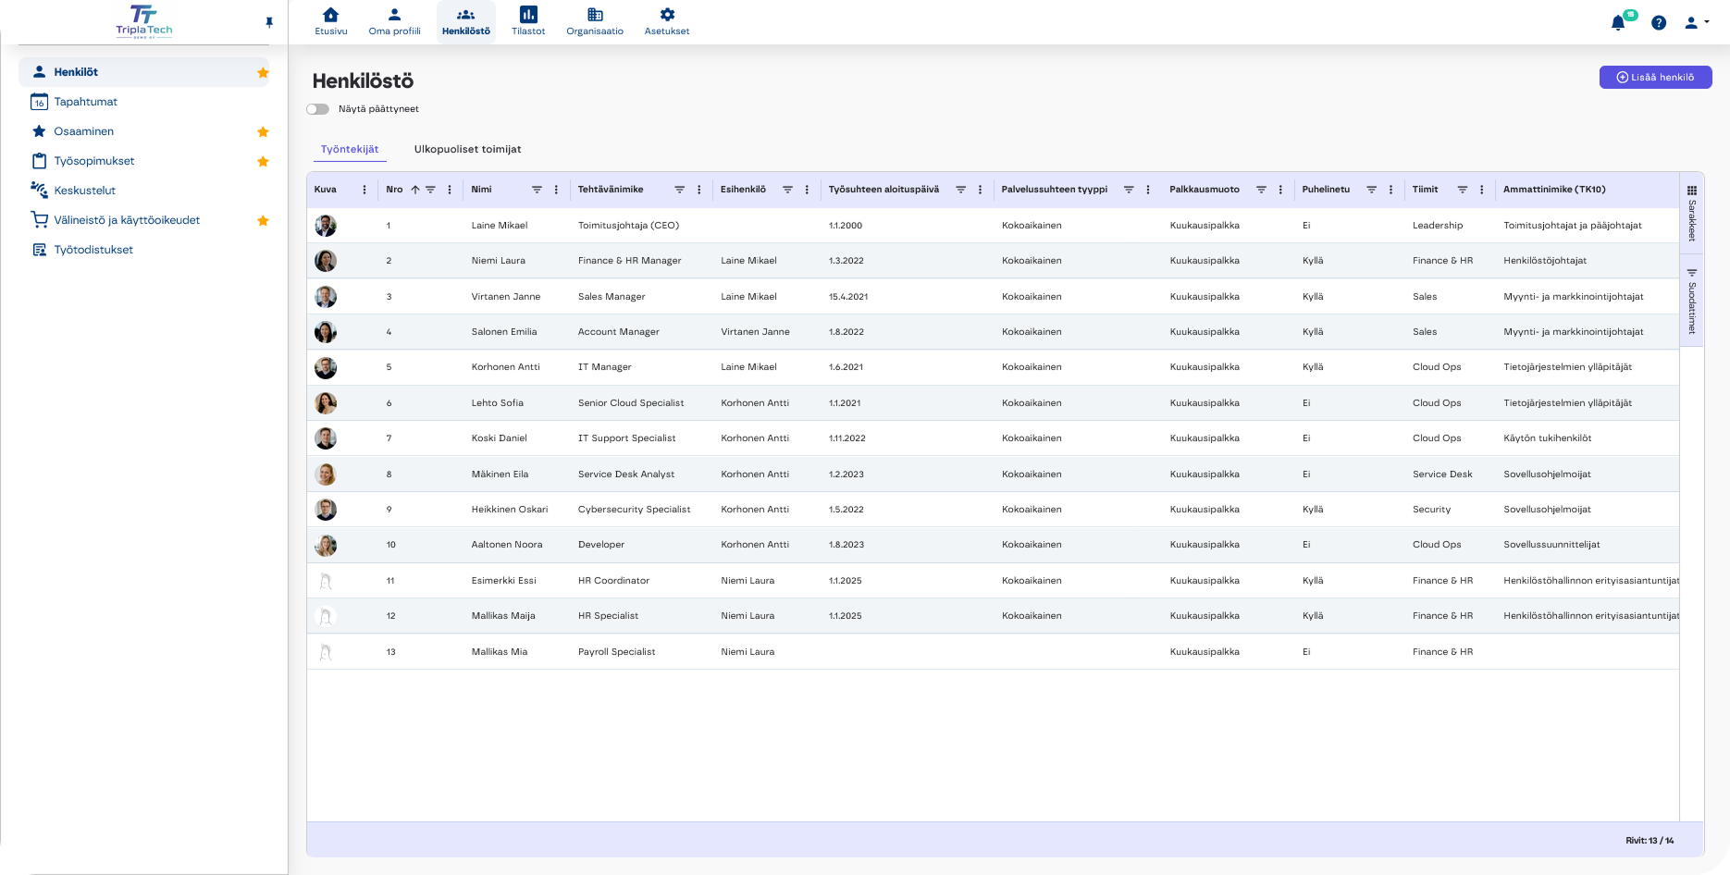The width and height of the screenshot is (1730, 875).
Task: Open the Tiimit column filter icon
Action: point(1463,190)
